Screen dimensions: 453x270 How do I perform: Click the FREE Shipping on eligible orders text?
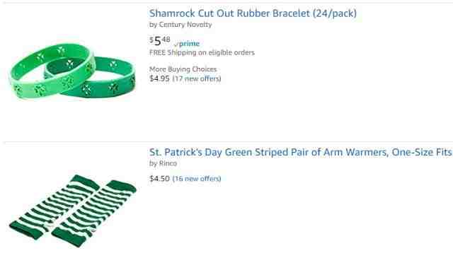tap(202, 52)
